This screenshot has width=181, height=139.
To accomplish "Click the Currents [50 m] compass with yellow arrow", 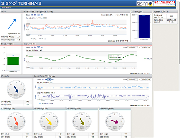I will [x=49, y=122].
